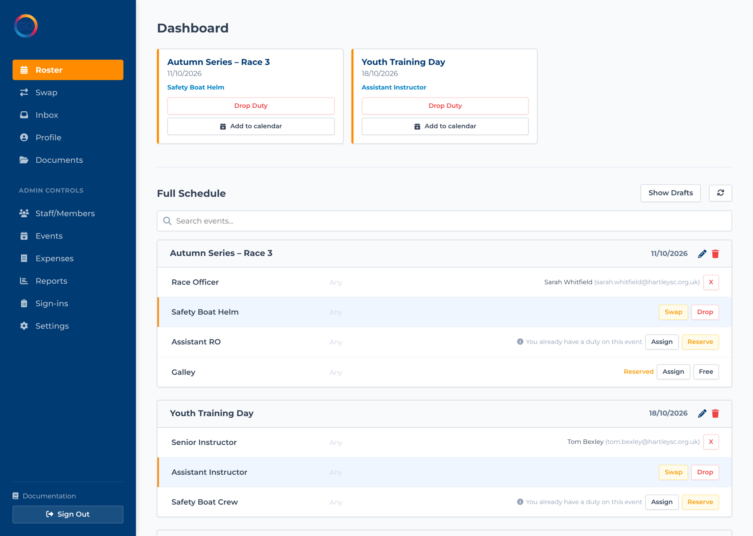Click the search magnifier icon

(x=167, y=221)
